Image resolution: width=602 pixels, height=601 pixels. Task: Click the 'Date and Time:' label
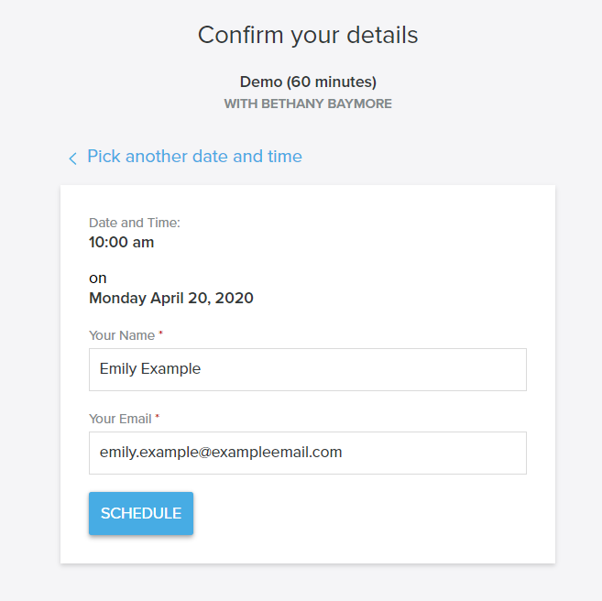pyautogui.click(x=135, y=223)
